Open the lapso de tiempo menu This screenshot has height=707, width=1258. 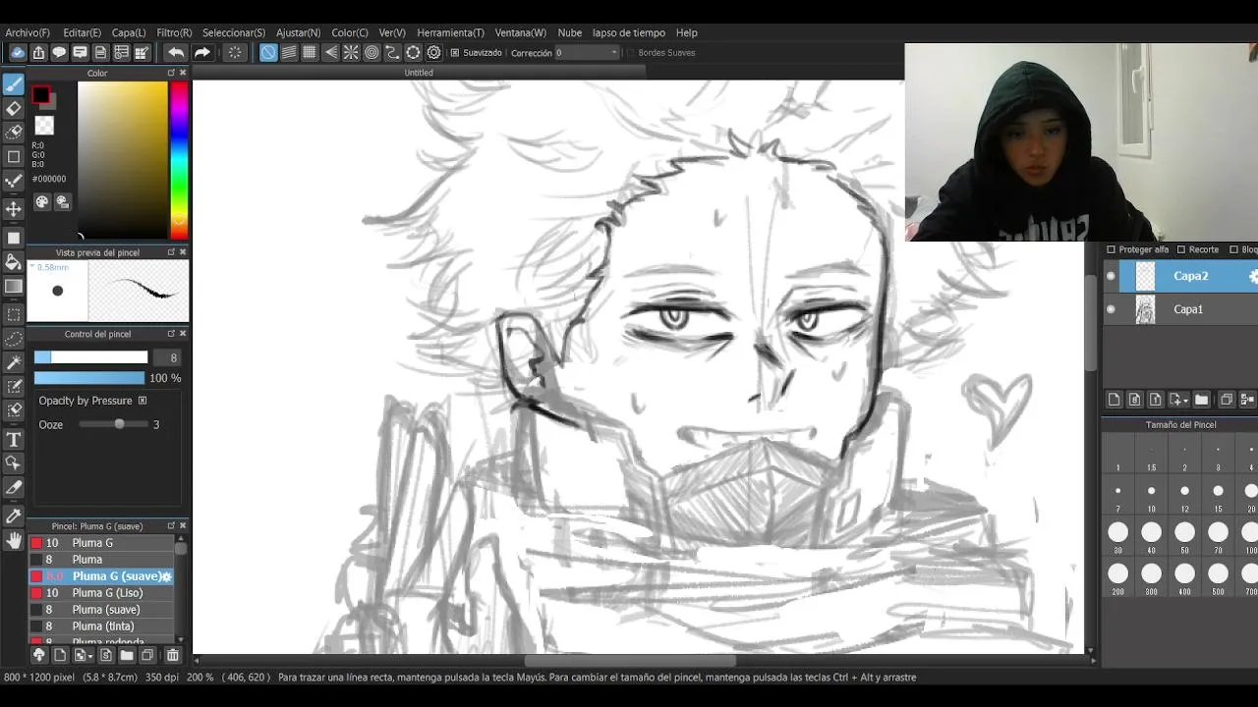pyautogui.click(x=629, y=32)
